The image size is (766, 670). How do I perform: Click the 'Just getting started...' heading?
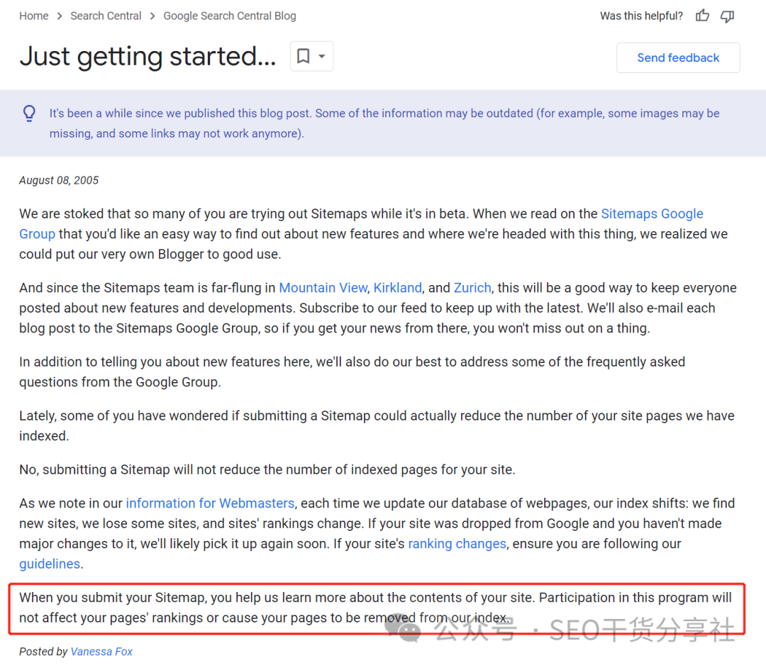click(148, 56)
